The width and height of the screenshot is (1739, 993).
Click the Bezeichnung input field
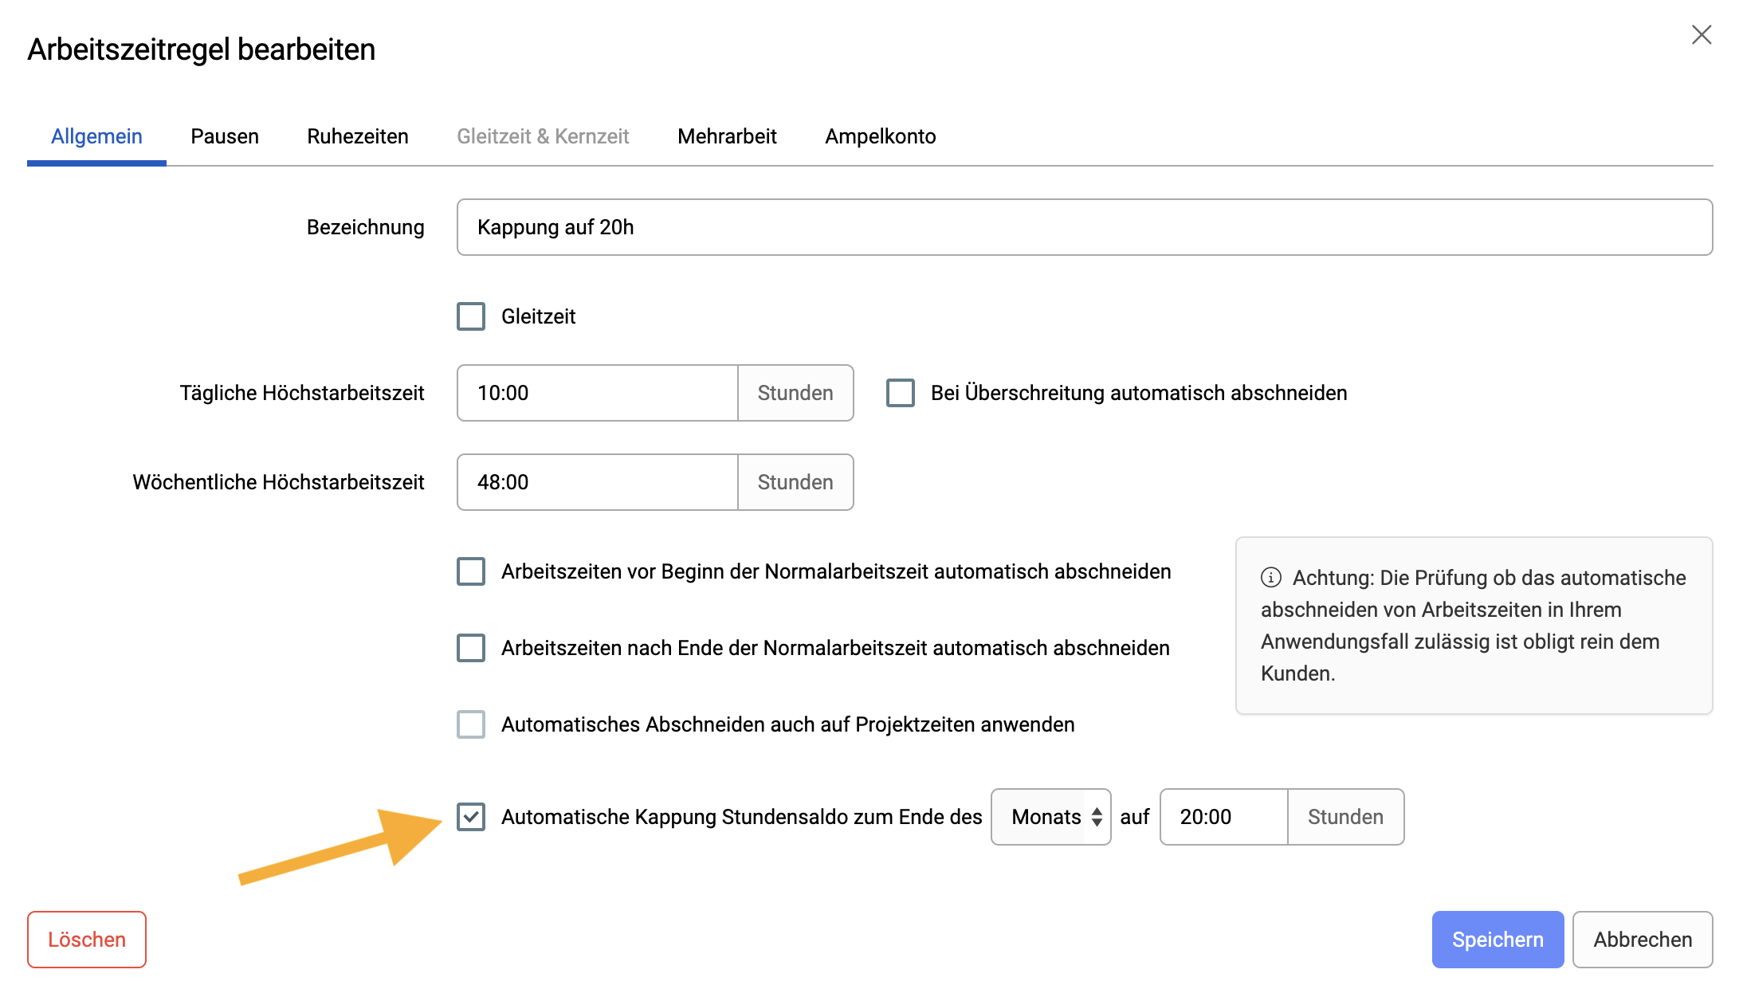point(1085,227)
